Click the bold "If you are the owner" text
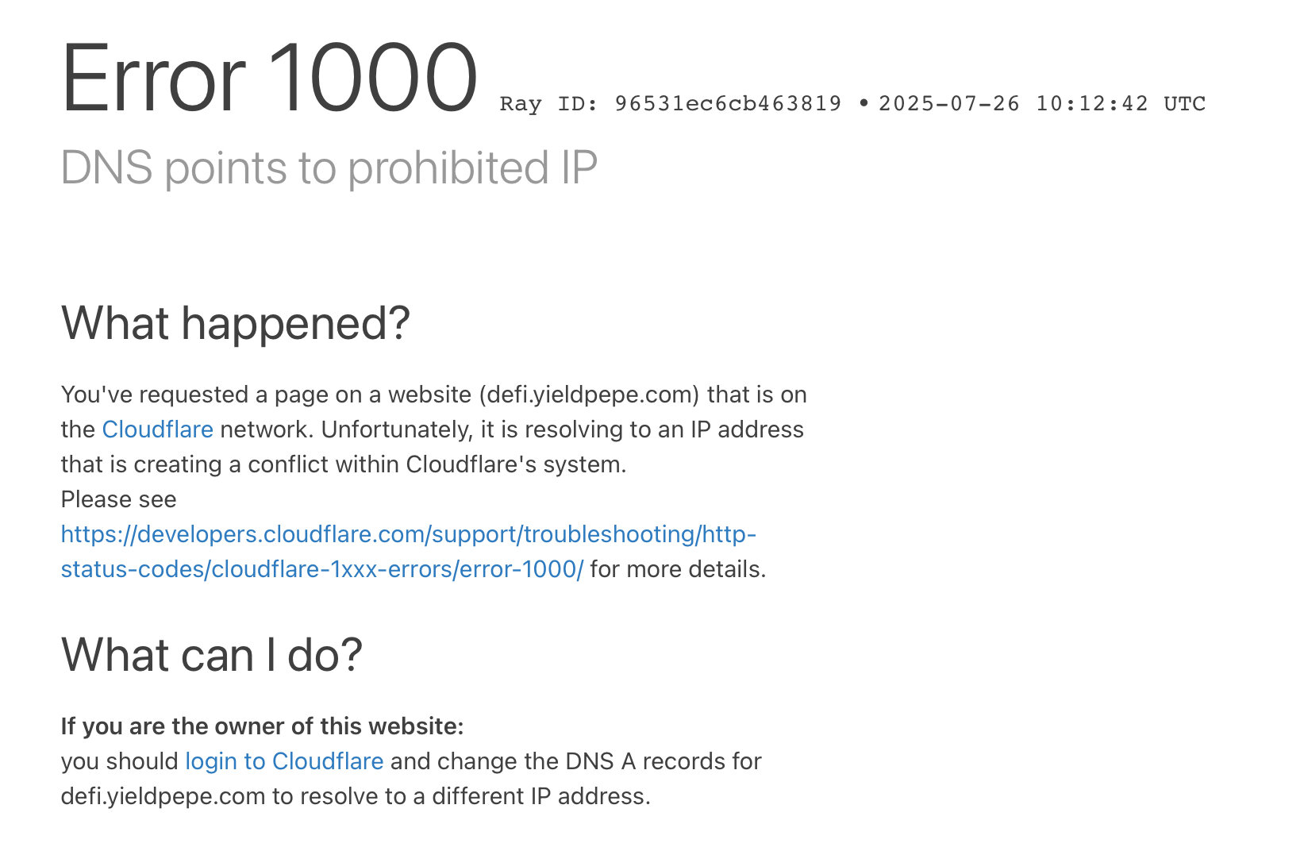Image resolution: width=1304 pixels, height=851 pixels. pyautogui.click(x=262, y=726)
